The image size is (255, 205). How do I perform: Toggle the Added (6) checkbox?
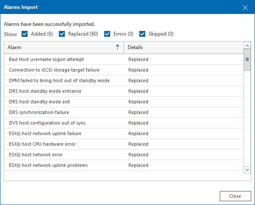25,34
